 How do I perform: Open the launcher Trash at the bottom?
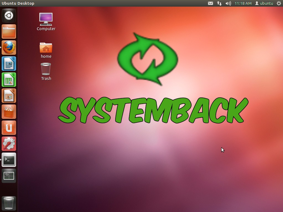click(x=9, y=203)
